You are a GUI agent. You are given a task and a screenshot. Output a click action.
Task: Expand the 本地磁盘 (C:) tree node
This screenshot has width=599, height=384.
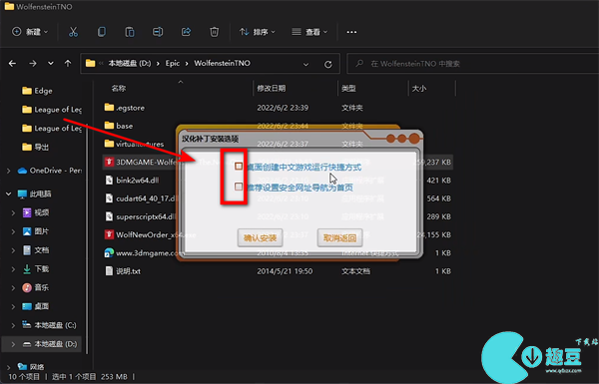pos(13,325)
